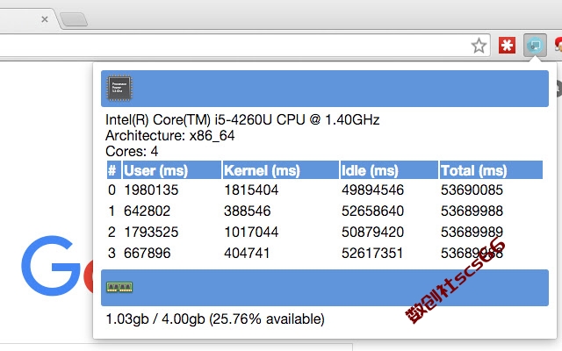Select the # column header
Image resolution: width=562 pixels, height=351 pixels.
[114, 169]
